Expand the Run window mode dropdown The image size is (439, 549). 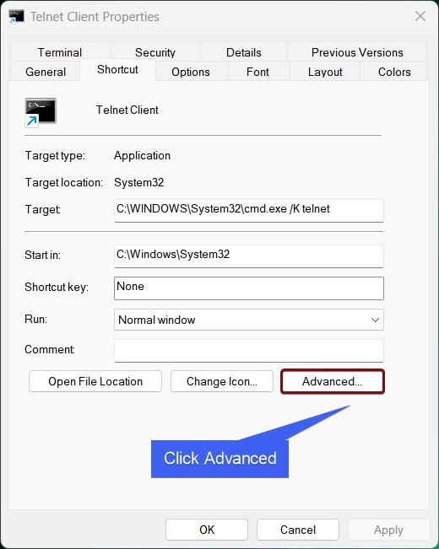click(248, 320)
